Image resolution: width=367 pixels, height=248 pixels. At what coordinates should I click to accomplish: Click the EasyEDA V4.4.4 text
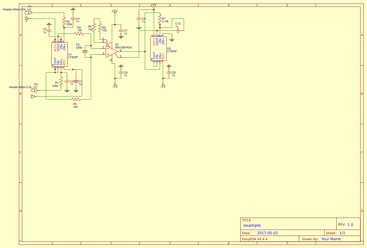pyautogui.click(x=255, y=239)
